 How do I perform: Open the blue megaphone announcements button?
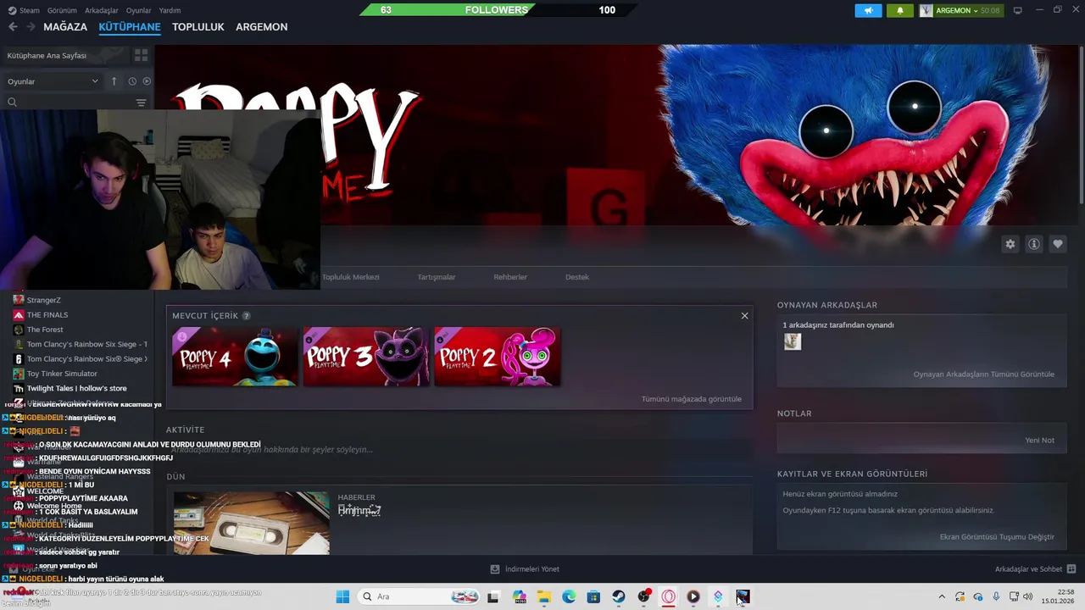click(868, 10)
